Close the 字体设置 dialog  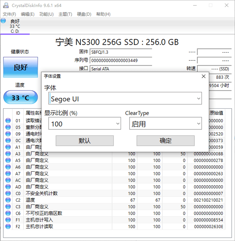point(203,76)
